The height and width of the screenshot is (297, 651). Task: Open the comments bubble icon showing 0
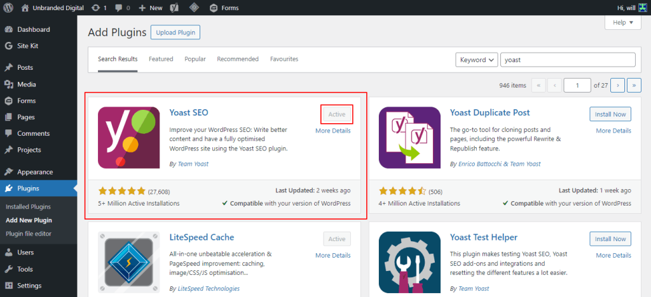coord(118,8)
